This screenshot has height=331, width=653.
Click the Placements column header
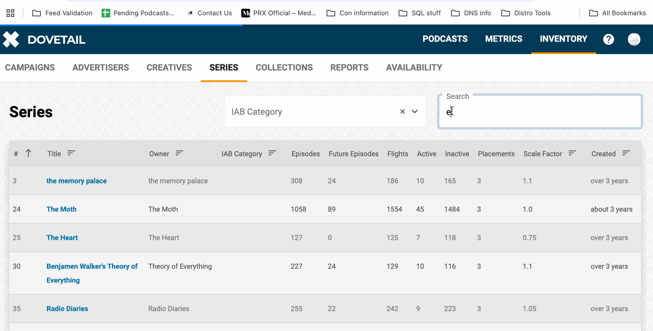point(496,154)
